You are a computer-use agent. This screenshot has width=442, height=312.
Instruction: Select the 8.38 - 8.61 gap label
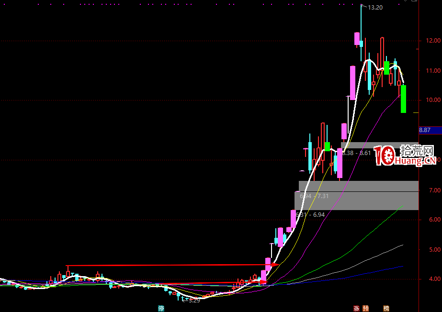tap(357, 153)
